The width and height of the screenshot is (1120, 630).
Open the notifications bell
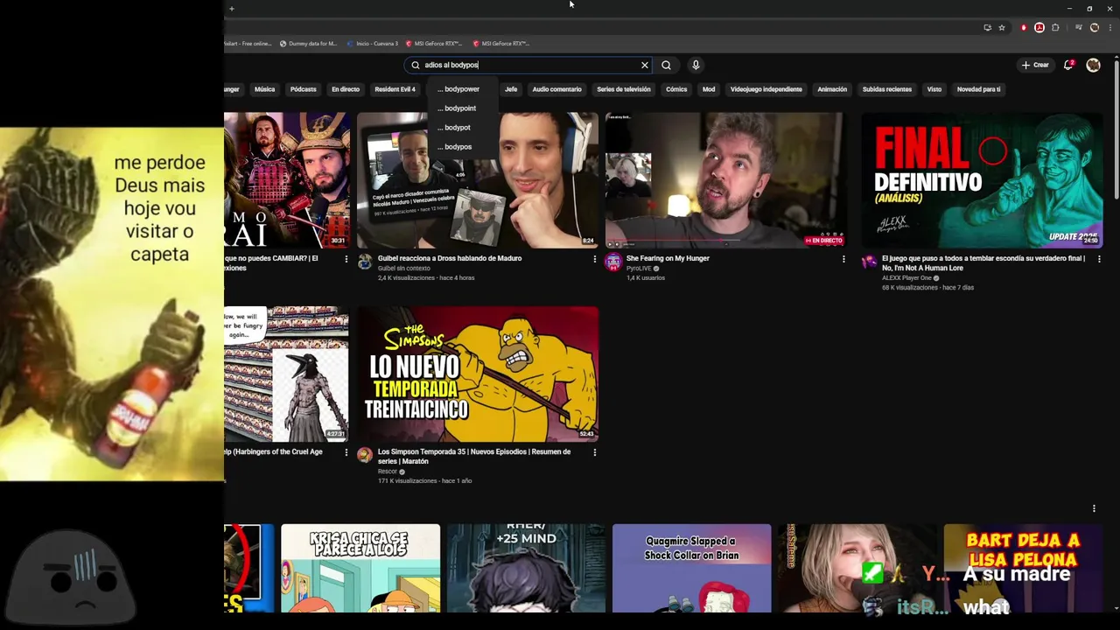click(x=1068, y=65)
